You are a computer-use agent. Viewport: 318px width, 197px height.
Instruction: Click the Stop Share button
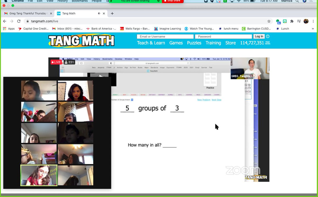tap(173, 1)
